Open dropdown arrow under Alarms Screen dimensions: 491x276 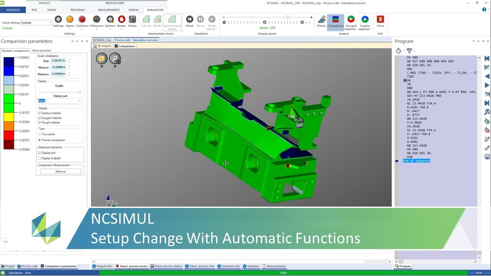[70, 29]
